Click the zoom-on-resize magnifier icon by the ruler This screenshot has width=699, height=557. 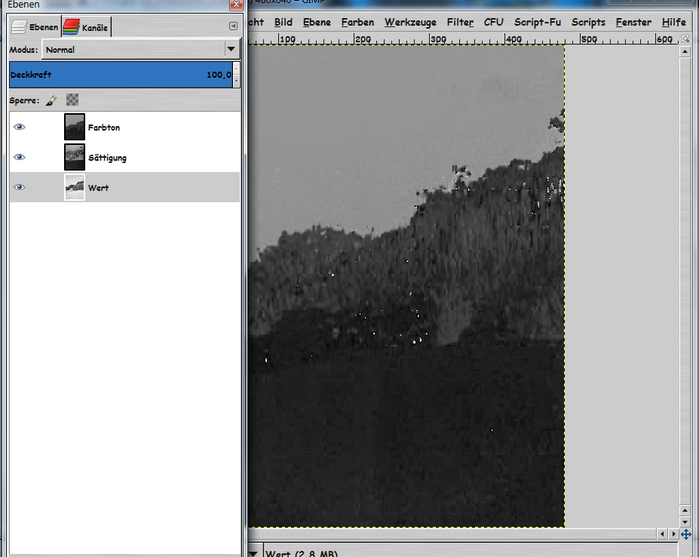(685, 38)
